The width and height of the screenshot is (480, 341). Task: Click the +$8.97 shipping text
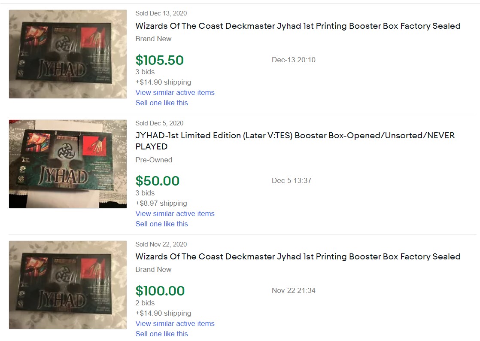pos(161,203)
